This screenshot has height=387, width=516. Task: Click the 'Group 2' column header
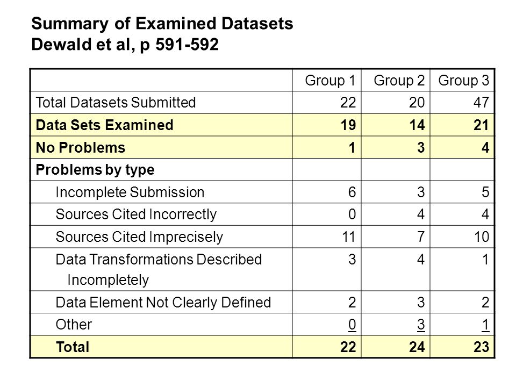pyautogui.click(x=399, y=80)
